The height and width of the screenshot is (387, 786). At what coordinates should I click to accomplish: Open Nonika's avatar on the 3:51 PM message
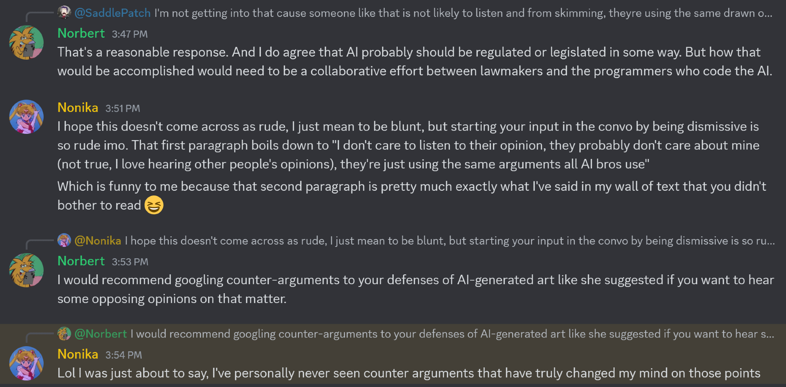tap(26, 117)
